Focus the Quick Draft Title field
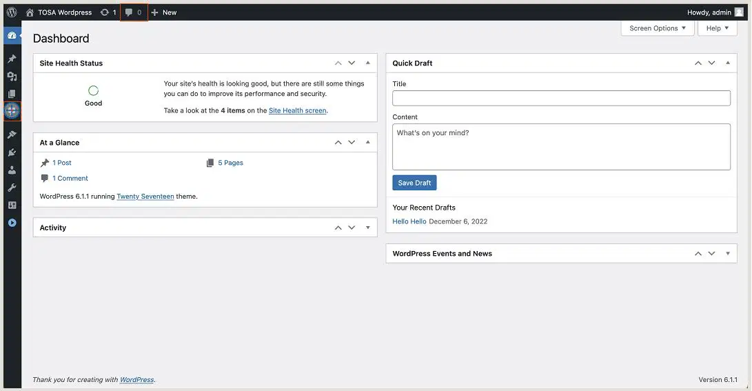Viewport: 752px width, 391px height. 561,99
